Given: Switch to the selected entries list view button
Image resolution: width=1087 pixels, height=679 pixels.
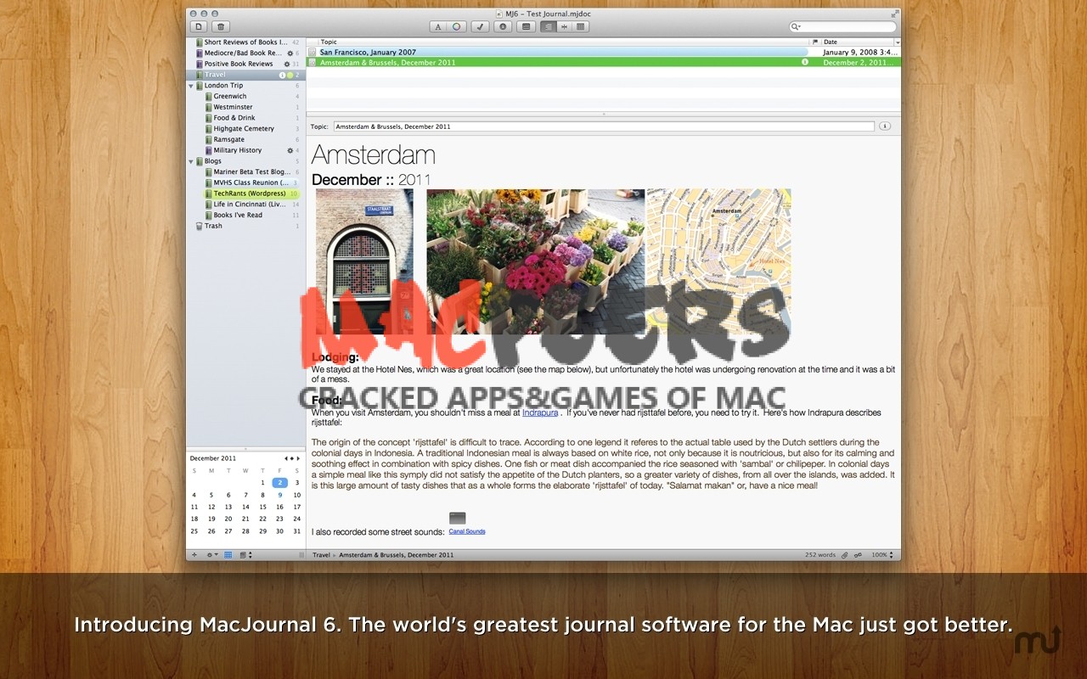Looking at the screenshot, I should (x=549, y=27).
